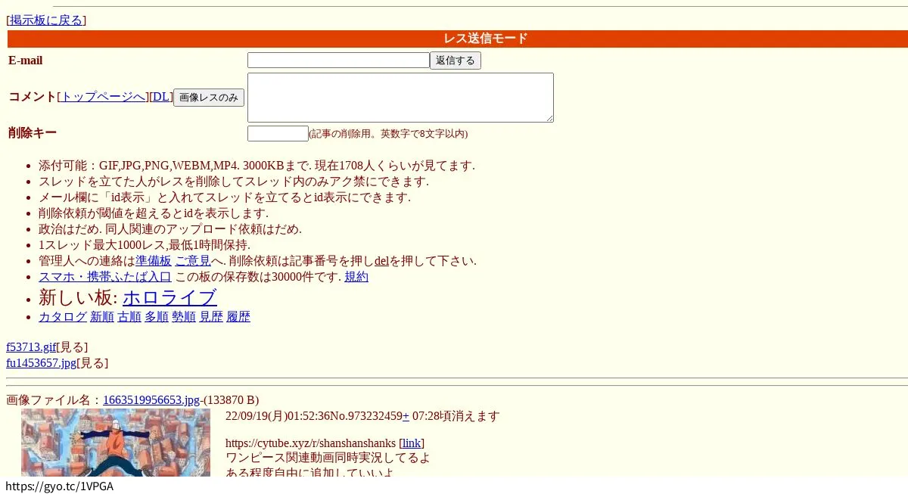
Task: Sort threads by 多順
Action: (x=157, y=317)
